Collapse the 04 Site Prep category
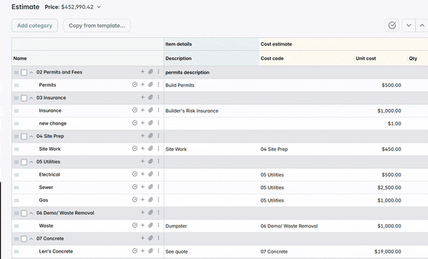The width and height of the screenshot is (428, 259). point(31,136)
